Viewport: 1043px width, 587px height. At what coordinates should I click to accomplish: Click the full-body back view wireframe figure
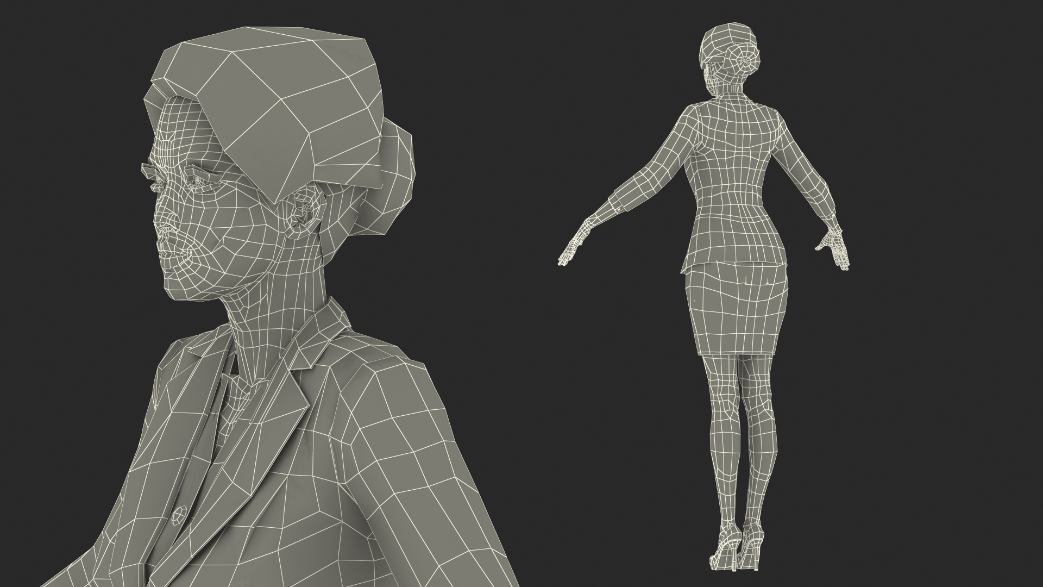pos(703,296)
